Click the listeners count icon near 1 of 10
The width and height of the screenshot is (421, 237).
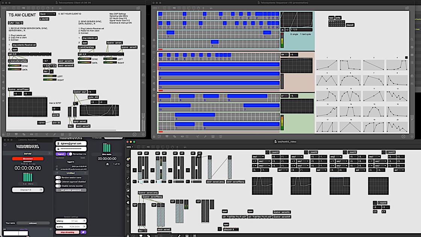108,164
